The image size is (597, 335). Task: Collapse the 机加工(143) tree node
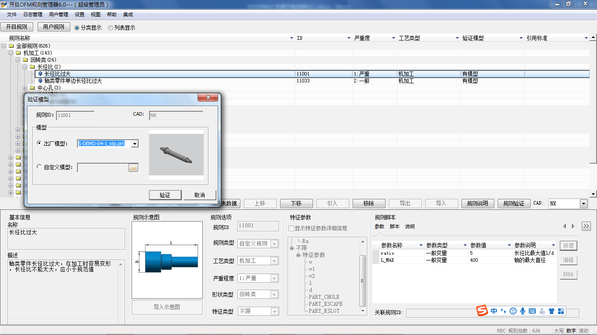coord(10,53)
